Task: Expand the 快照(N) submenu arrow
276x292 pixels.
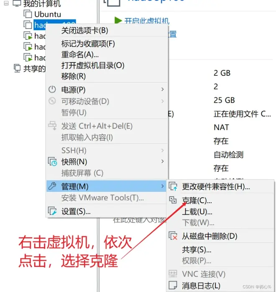Action: (x=162, y=161)
